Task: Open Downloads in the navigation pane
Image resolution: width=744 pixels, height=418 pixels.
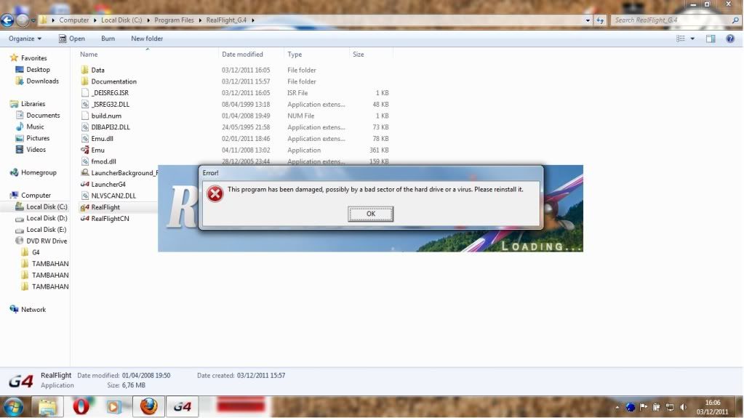Action: (42, 81)
